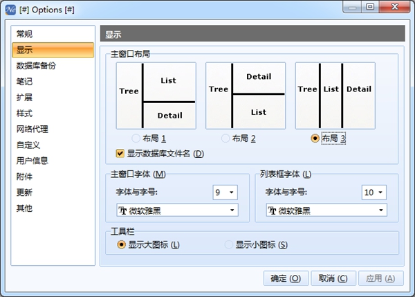Open the 常规 settings category
This screenshot has height=297, width=415.
pyautogui.click(x=25, y=34)
